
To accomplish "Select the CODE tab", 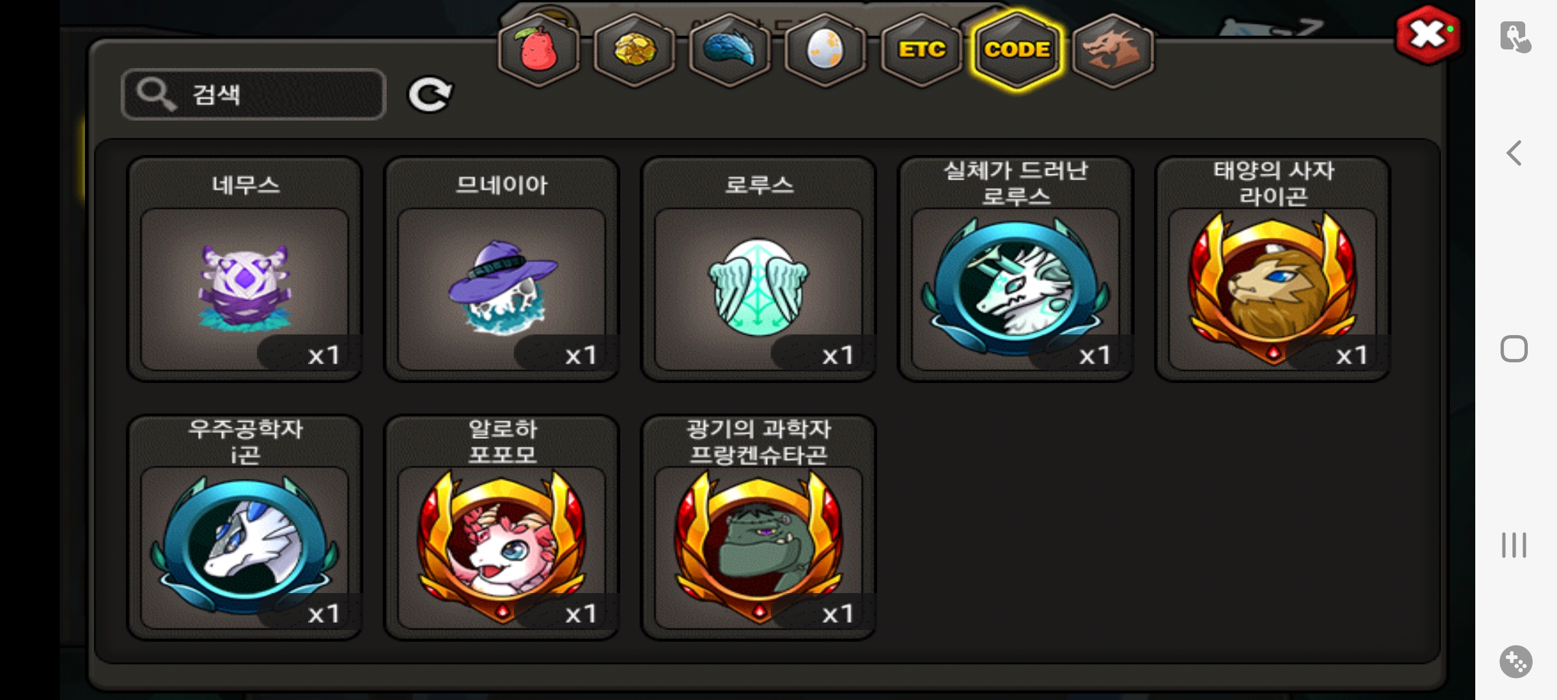I will (1017, 50).
